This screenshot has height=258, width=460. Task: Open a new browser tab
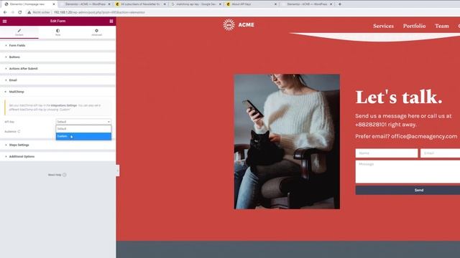point(340,4)
